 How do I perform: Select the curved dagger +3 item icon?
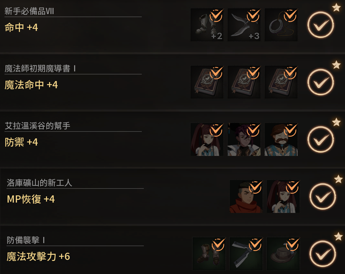(x=244, y=25)
